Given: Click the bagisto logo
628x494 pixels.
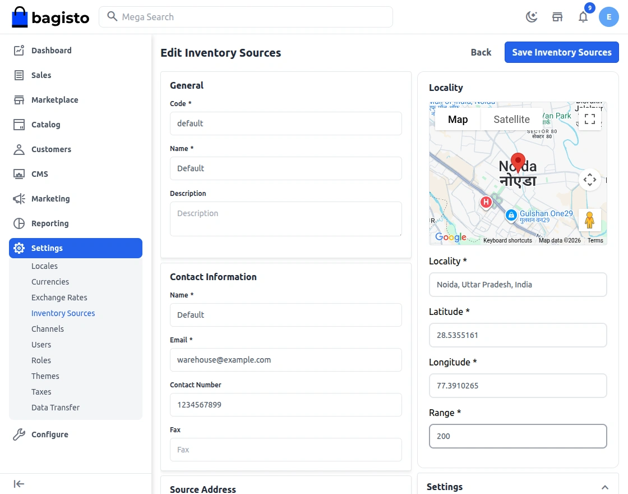Looking at the screenshot, I should click(x=50, y=17).
